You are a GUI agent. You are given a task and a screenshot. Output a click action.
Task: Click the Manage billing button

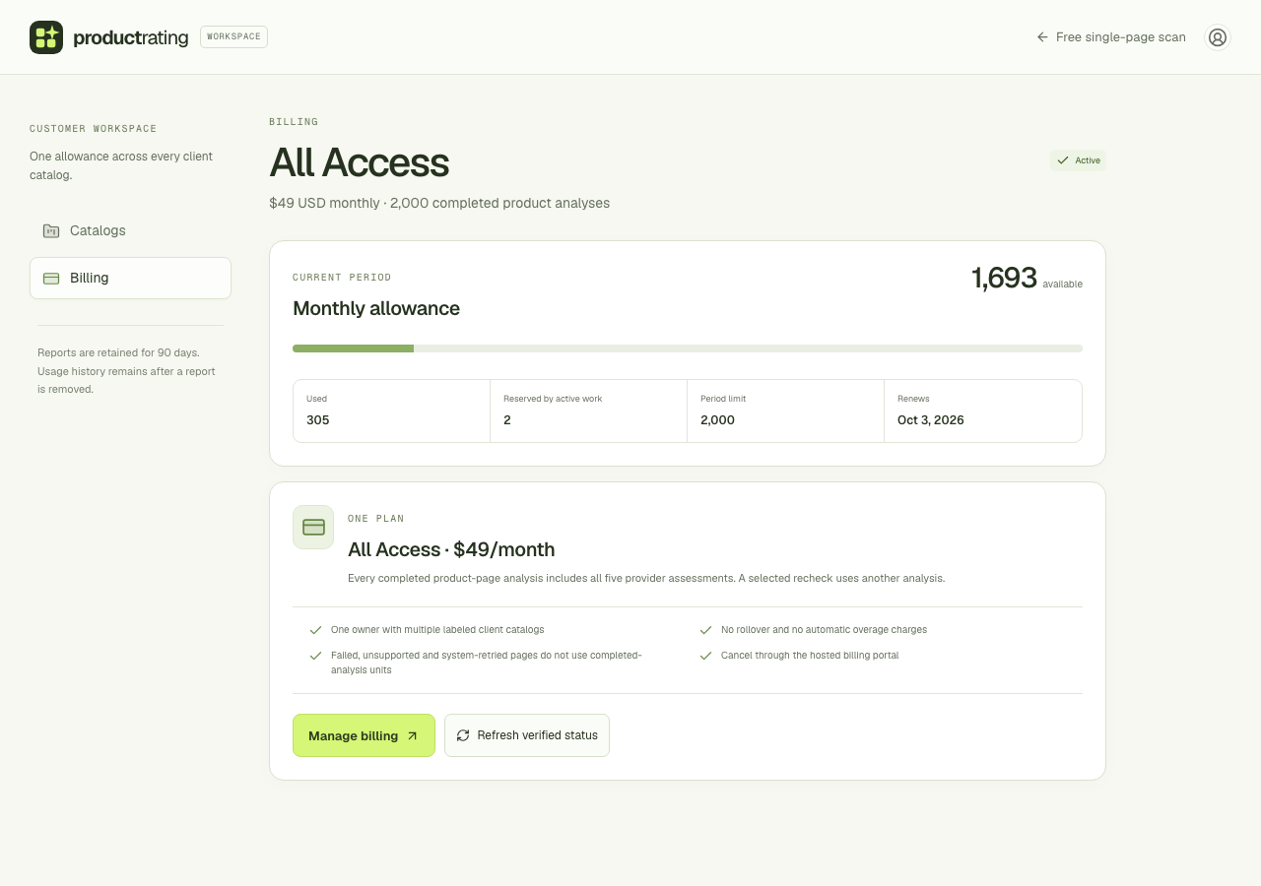pyautogui.click(x=364, y=735)
